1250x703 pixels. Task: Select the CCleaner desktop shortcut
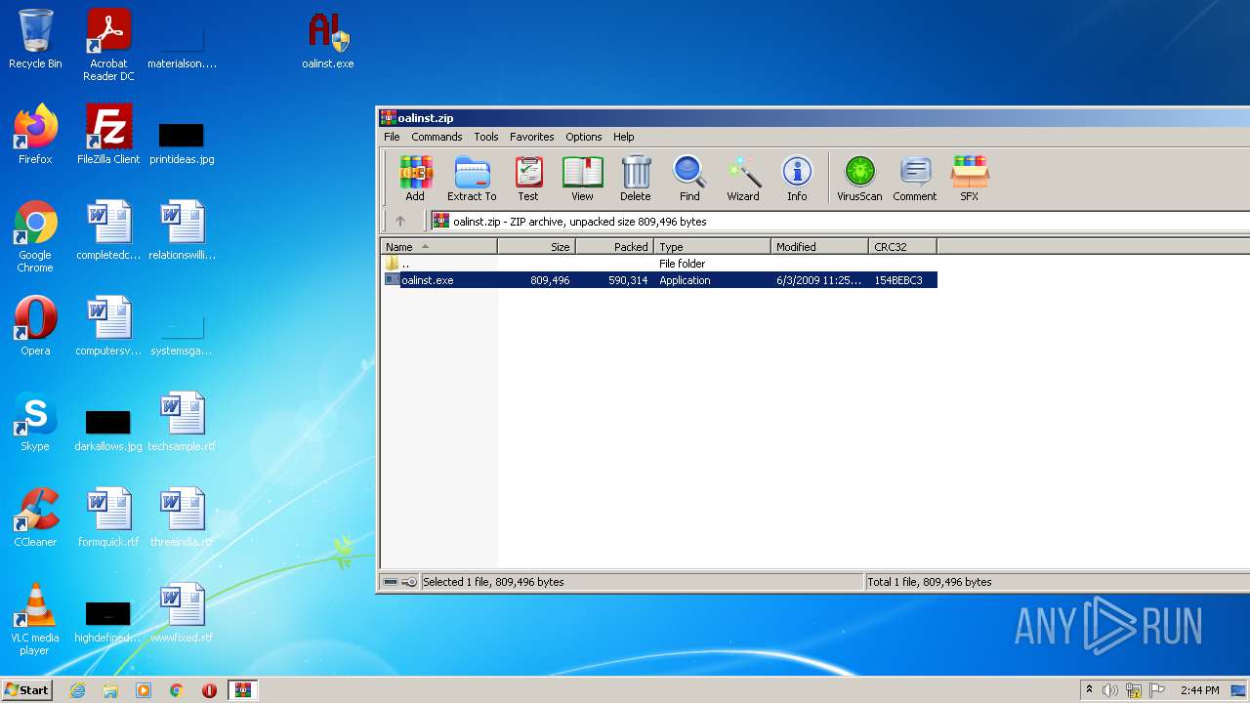(x=35, y=517)
